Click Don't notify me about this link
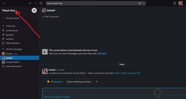186x99 pixels. [128, 73]
